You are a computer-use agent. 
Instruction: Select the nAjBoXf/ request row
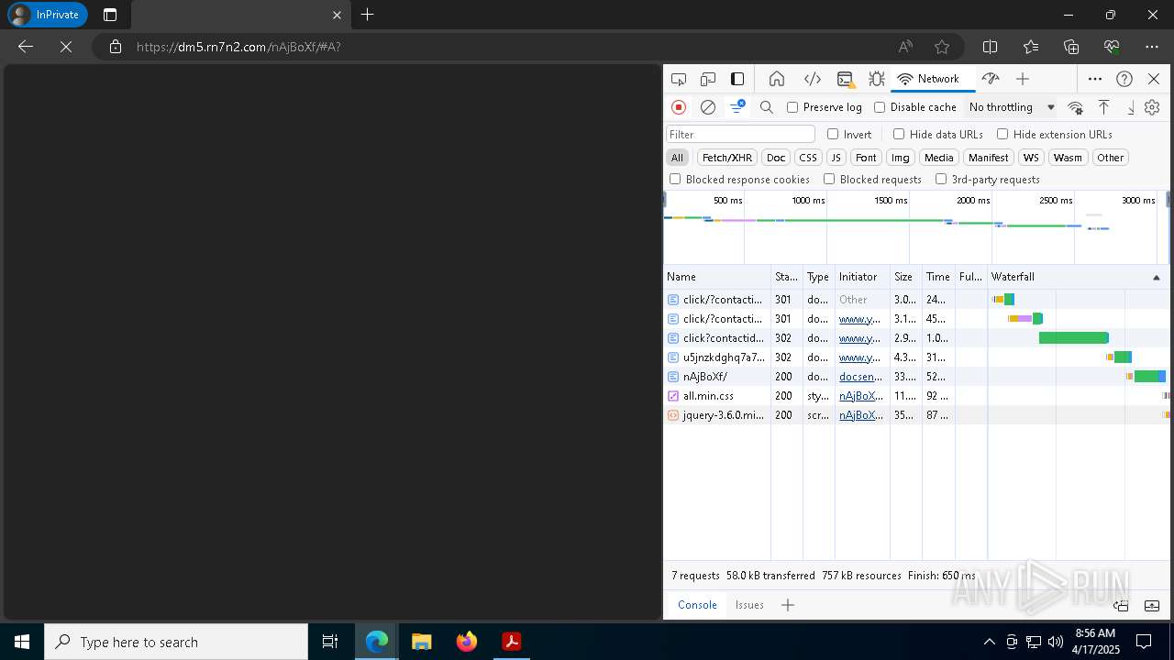[x=917, y=377]
